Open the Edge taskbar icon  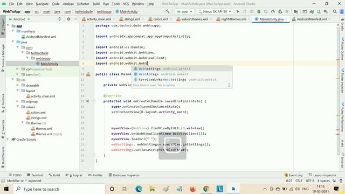click(139, 189)
